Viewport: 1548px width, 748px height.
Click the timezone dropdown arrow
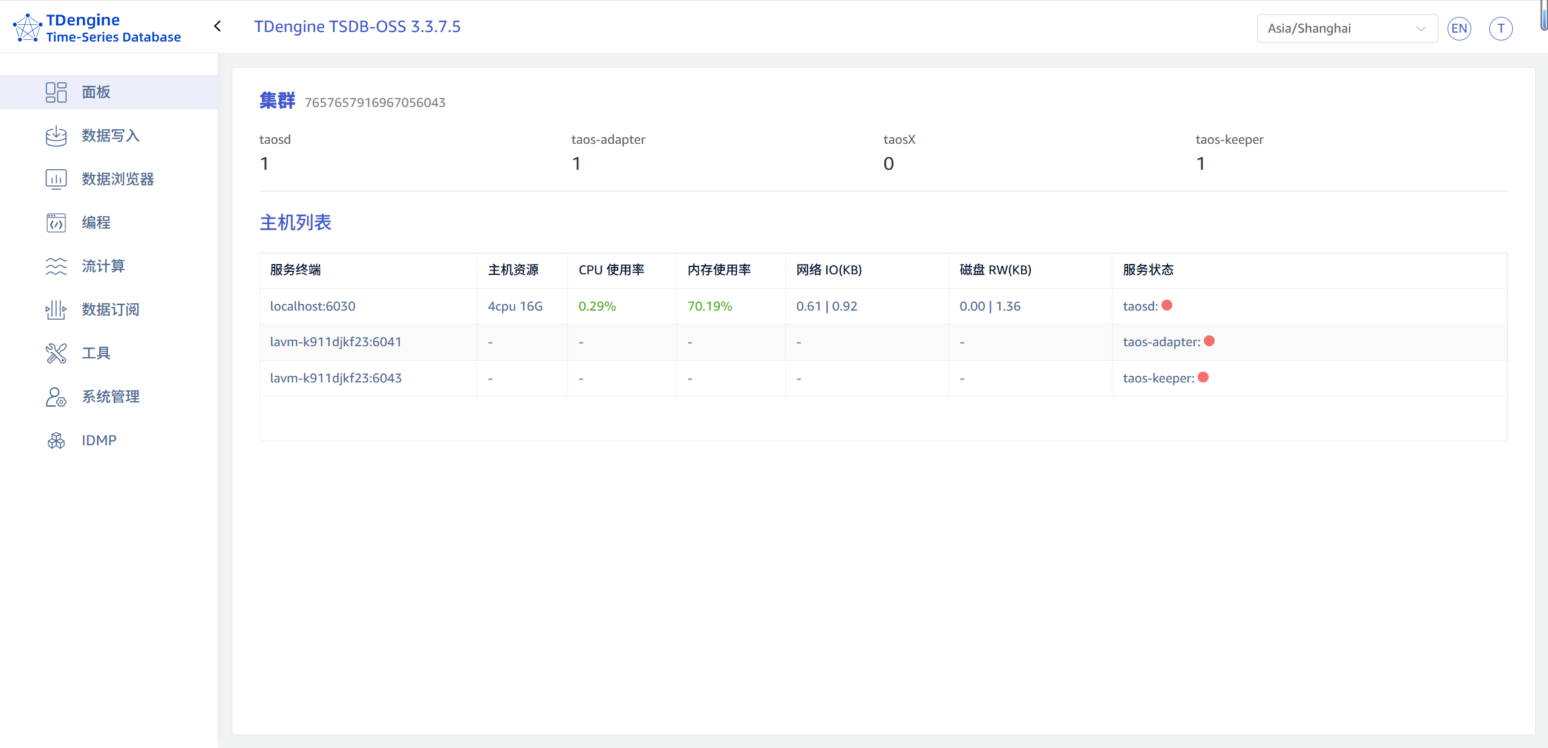[1421, 28]
